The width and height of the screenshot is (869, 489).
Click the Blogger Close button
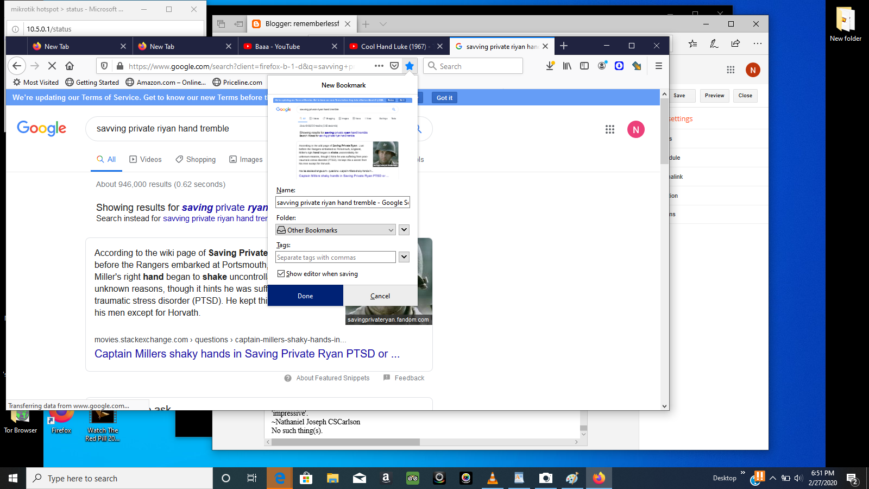(745, 96)
